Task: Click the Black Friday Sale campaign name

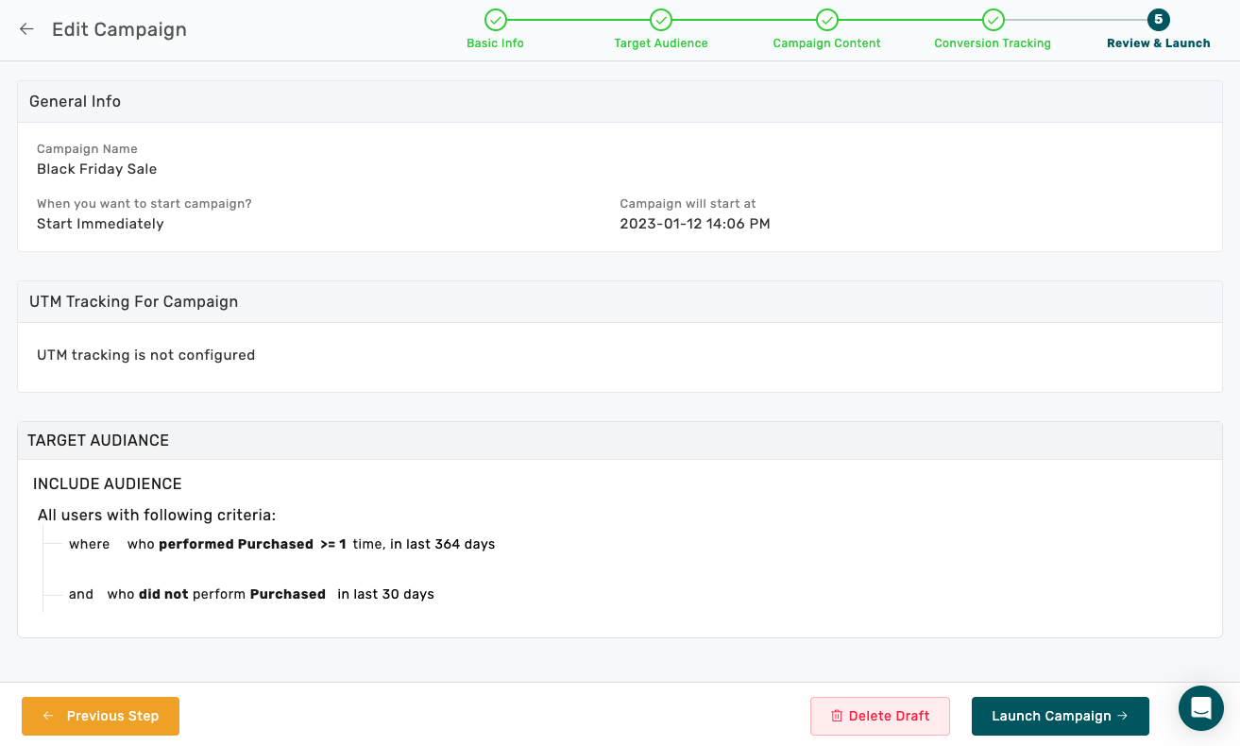Action: 96,169
